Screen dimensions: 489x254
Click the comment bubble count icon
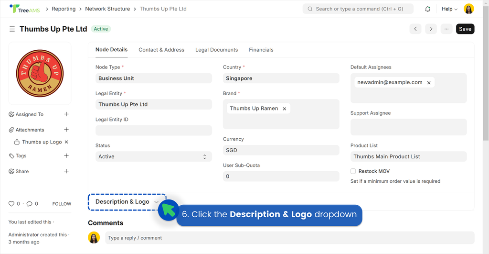[29, 204]
